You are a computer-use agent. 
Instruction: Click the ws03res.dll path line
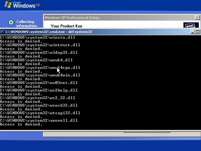(x=39, y=83)
